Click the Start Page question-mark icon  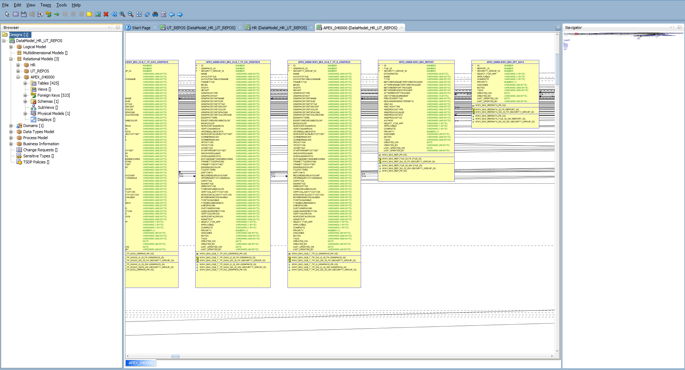(128, 27)
